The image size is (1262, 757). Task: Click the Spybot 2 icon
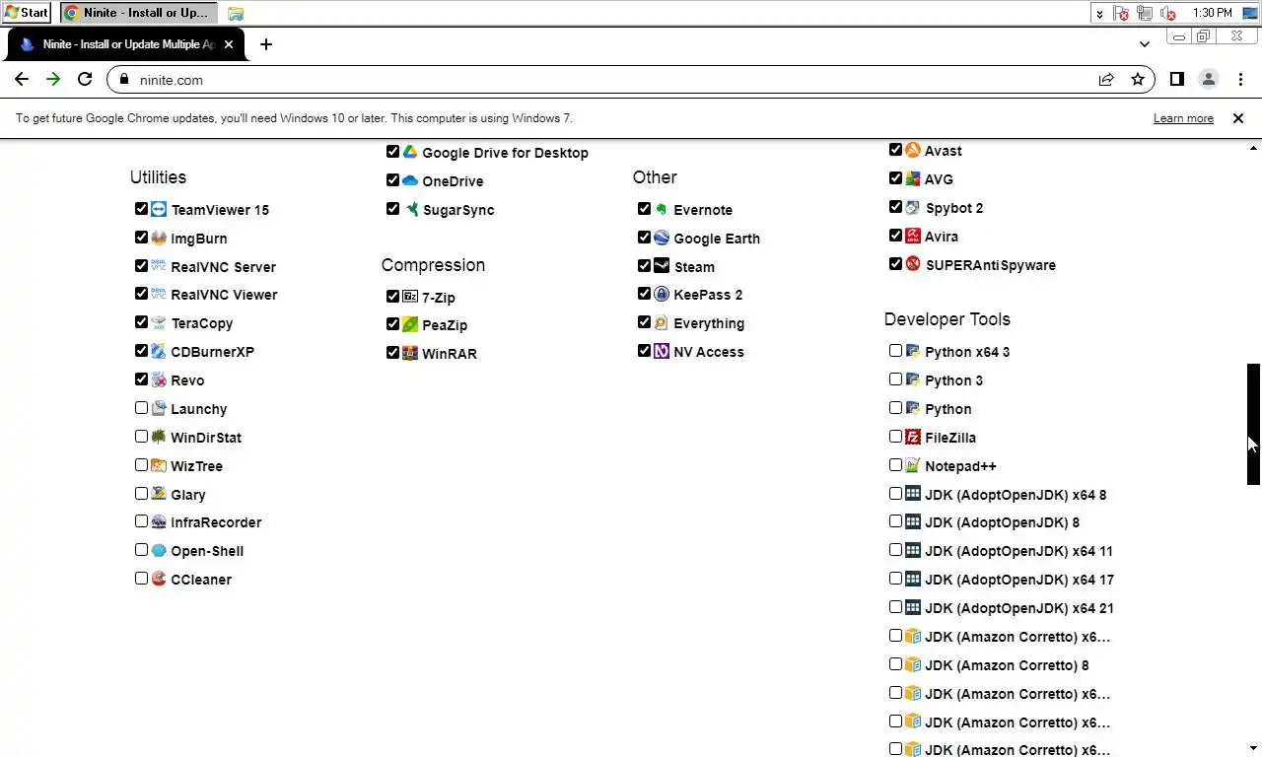tap(913, 207)
